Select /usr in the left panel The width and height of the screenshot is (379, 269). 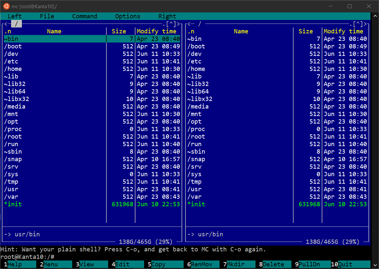92,189
